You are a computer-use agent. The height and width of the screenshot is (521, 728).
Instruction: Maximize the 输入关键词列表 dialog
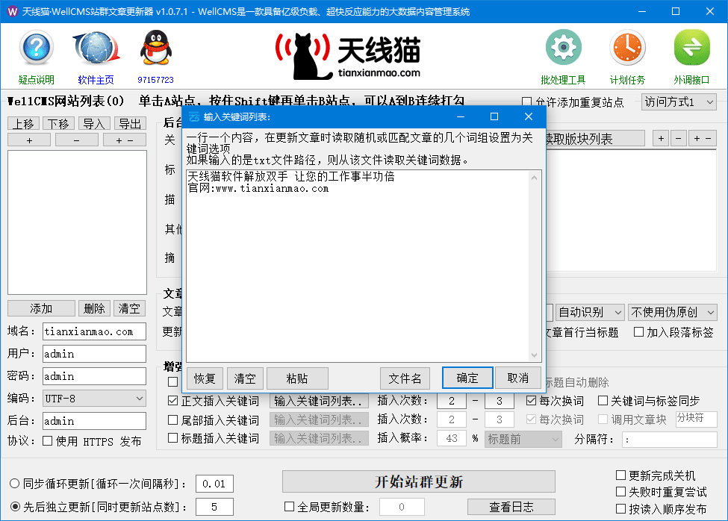point(494,116)
